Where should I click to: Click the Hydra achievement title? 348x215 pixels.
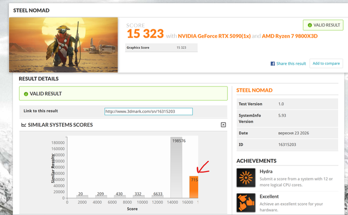pyautogui.click(x=266, y=171)
